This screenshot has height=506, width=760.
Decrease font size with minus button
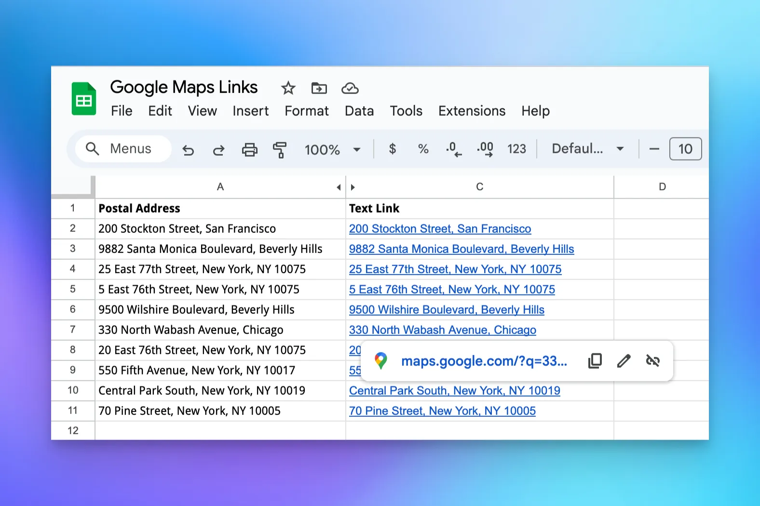654,149
